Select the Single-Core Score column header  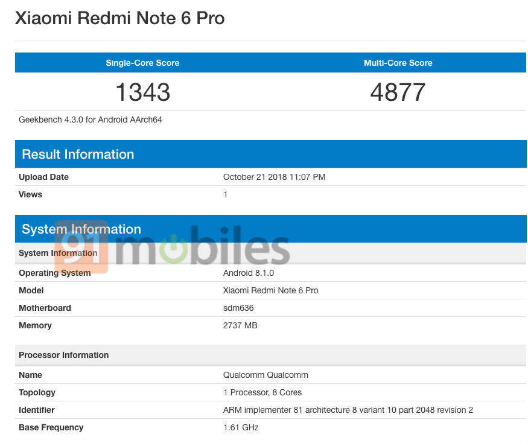click(142, 63)
